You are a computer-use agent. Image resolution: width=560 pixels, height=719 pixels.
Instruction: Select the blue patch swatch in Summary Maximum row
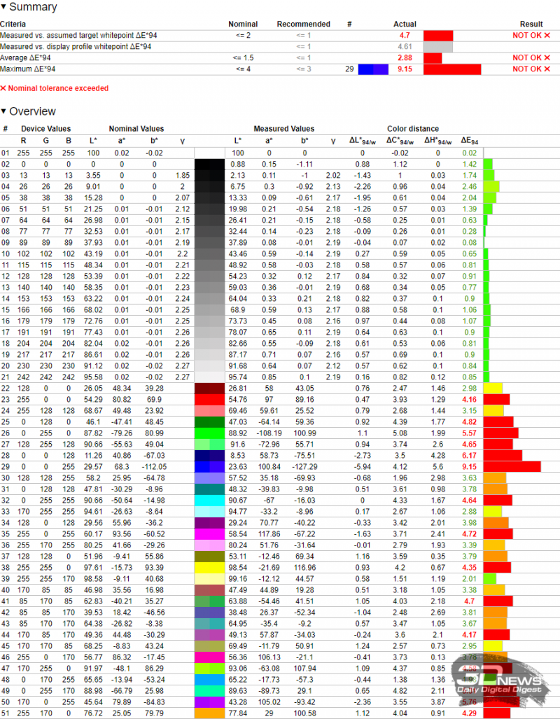pos(372,69)
